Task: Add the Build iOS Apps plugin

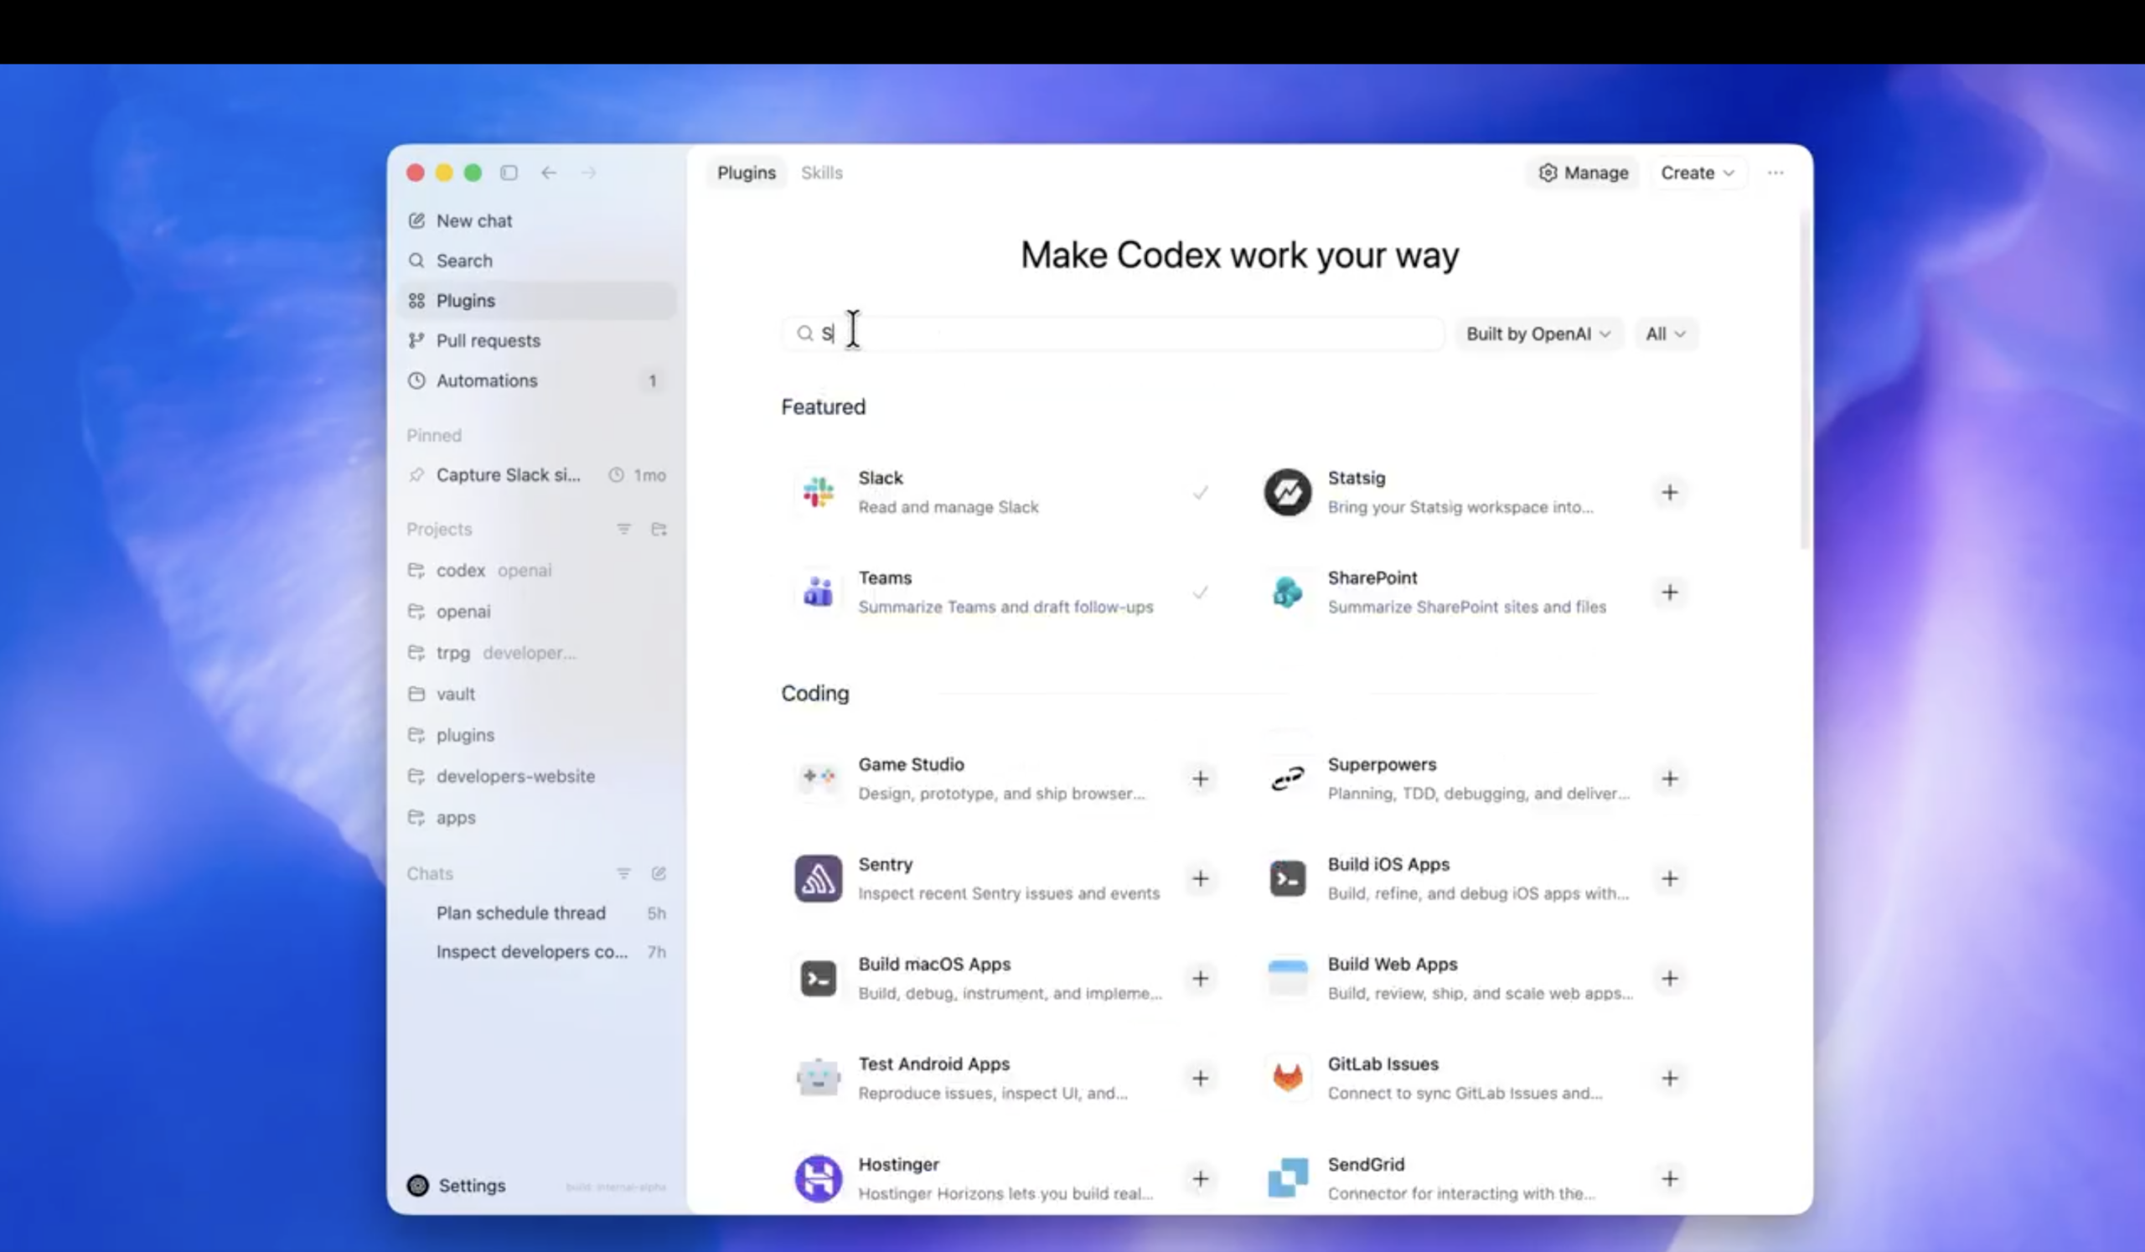Action: (1670, 878)
